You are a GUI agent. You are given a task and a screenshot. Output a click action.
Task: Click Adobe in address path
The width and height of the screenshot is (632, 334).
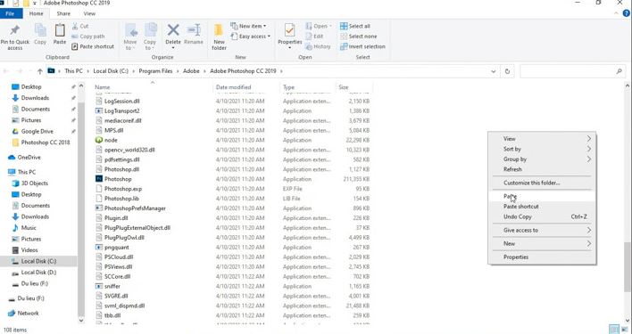[191, 71]
